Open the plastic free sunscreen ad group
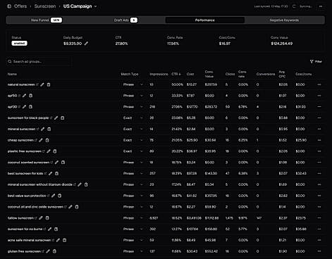The width and height of the screenshot is (332, 259). point(25,151)
